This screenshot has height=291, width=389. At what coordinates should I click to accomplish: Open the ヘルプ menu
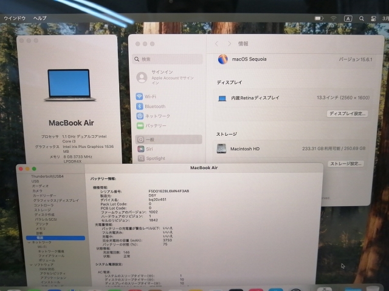(40, 18)
